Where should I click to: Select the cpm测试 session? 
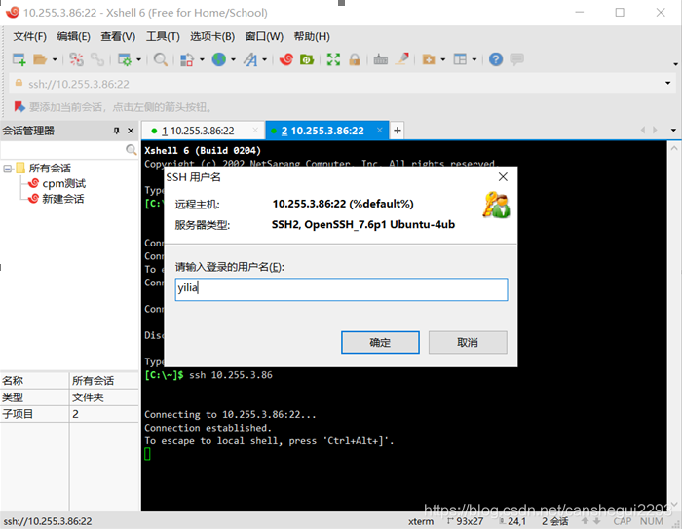(63, 183)
